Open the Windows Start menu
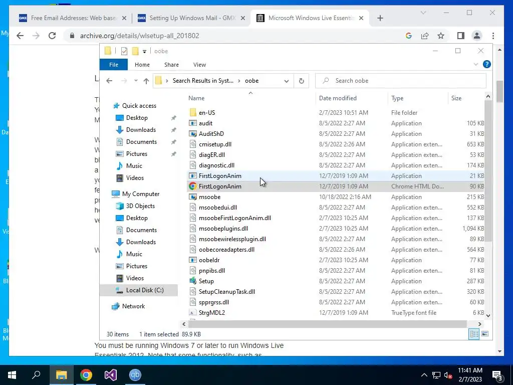 tap(12, 375)
